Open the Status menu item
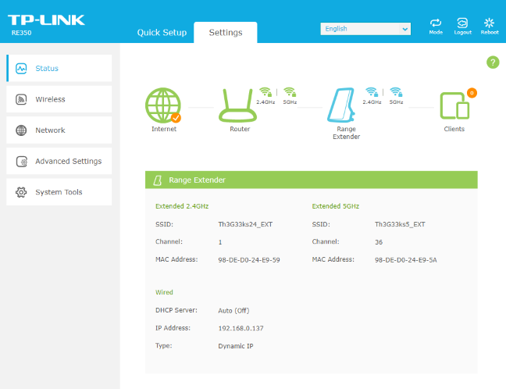506x389 pixels. 59,68
